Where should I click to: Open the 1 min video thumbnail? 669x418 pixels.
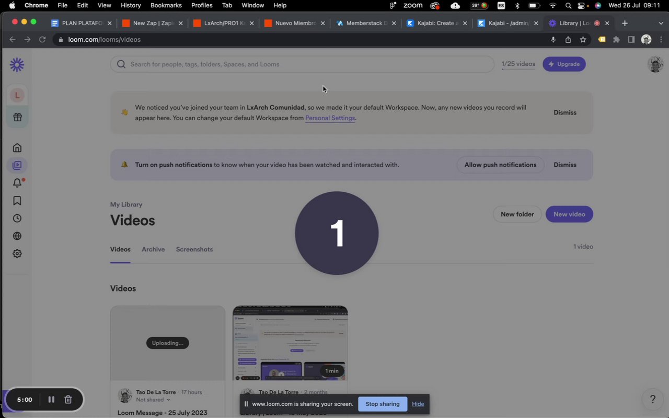290,343
